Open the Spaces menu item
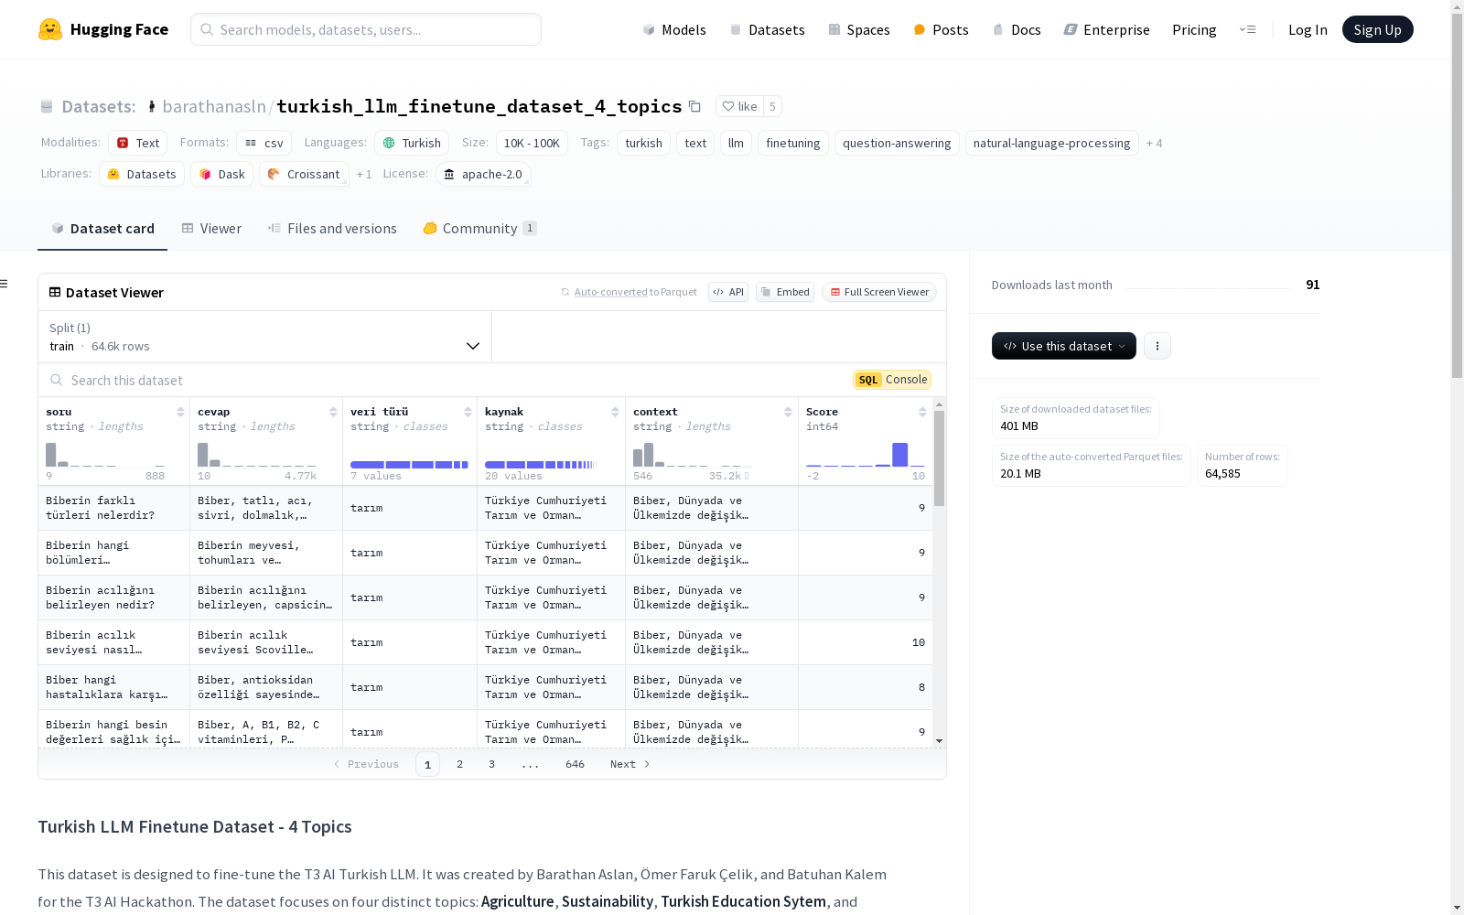Image resolution: width=1464 pixels, height=915 pixels. click(859, 29)
